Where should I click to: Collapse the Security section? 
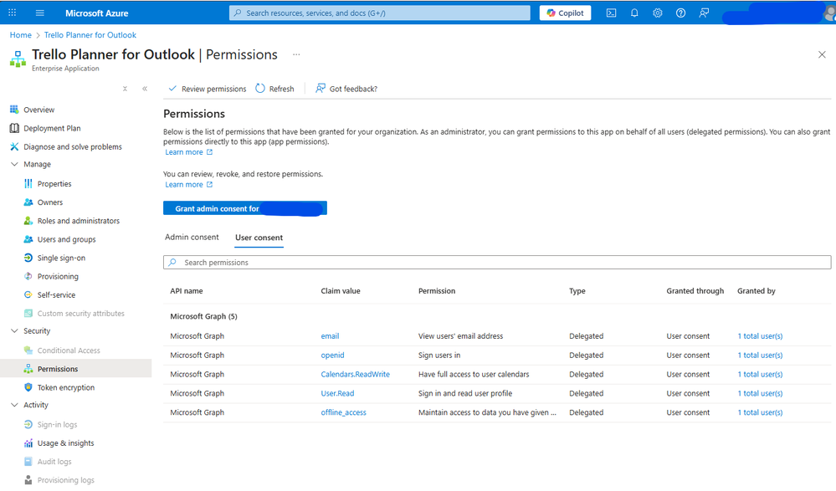point(14,331)
